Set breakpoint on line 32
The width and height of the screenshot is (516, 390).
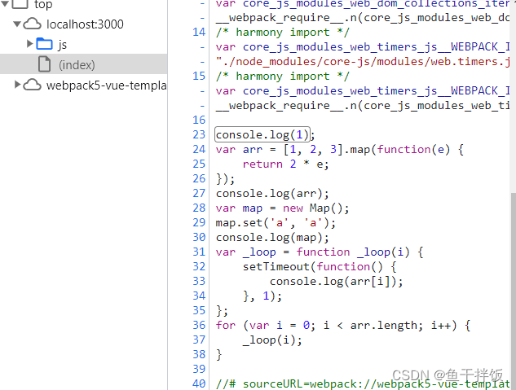[199, 266]
